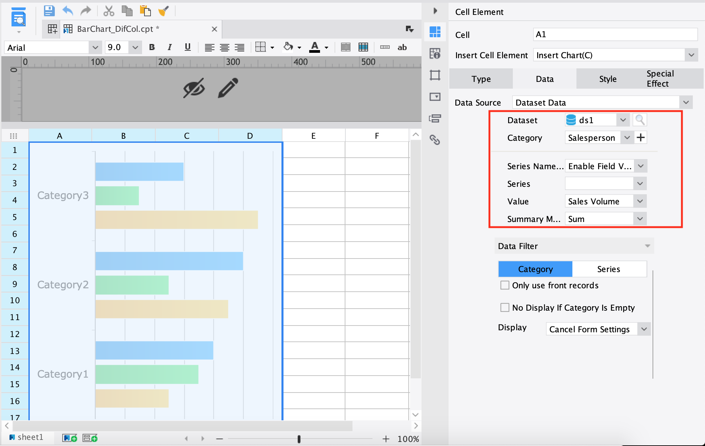Image resolution: width=705 pixels, height=446 pixels.
Task: Click the add Category plus button
Action: (x=641, y=137)
